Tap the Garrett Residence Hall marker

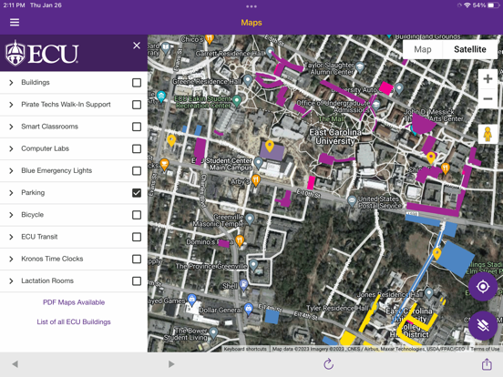270,52
